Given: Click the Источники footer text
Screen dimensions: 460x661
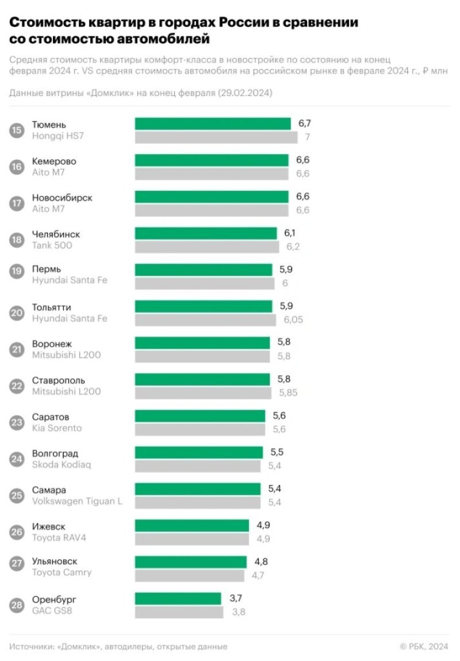Looking at the screenshot, I should 118,647.
